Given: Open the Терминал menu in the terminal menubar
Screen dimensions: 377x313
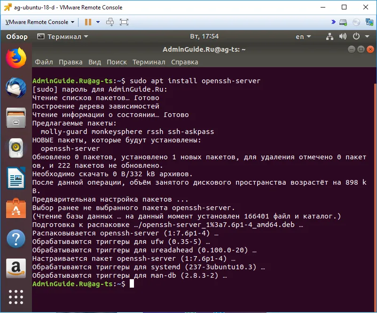Looking at the screenshot, I should pyautogui.click(x=149, y=62).
